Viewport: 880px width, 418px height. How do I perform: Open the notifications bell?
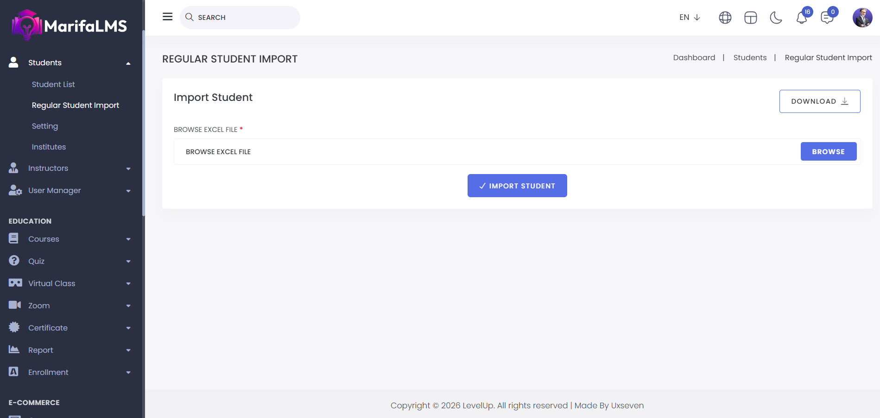(802, 18)
